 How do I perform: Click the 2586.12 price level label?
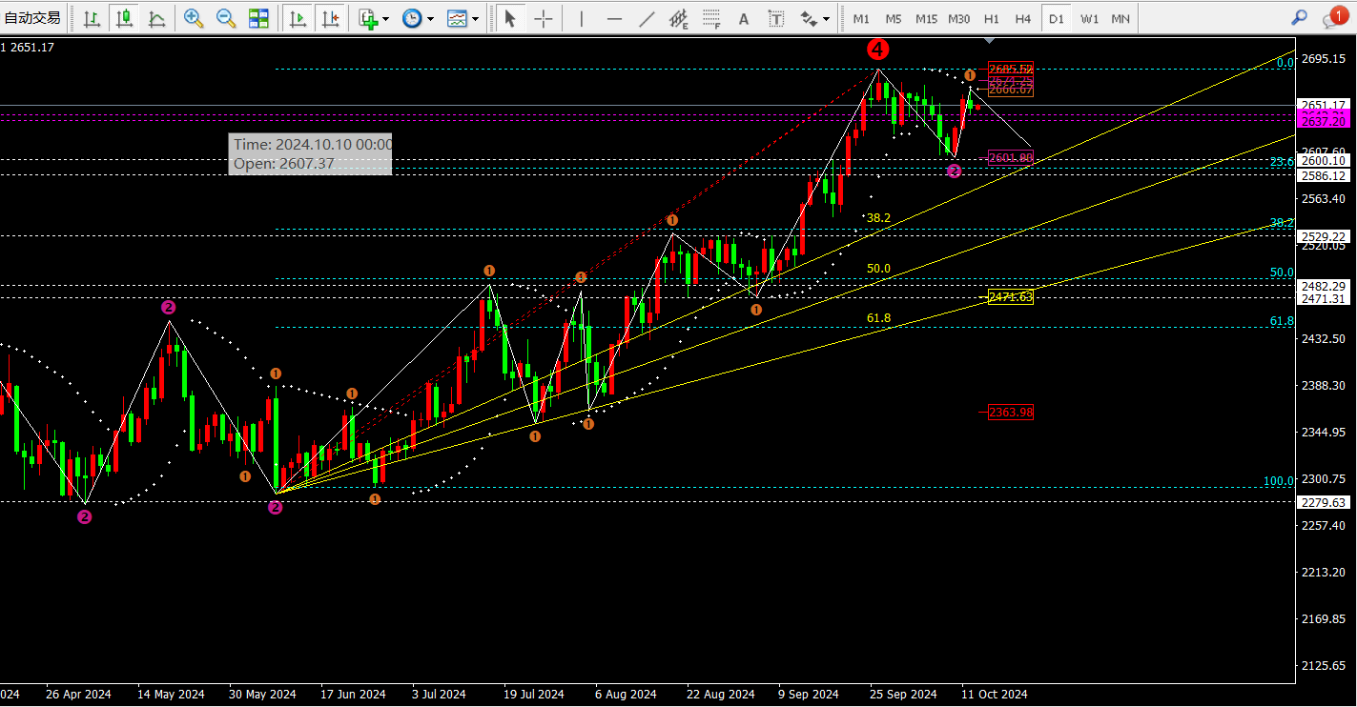point(1324,176)
